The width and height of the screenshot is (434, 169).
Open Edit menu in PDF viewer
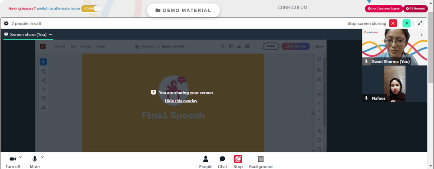pyautogui.click(x=73, y=46)
